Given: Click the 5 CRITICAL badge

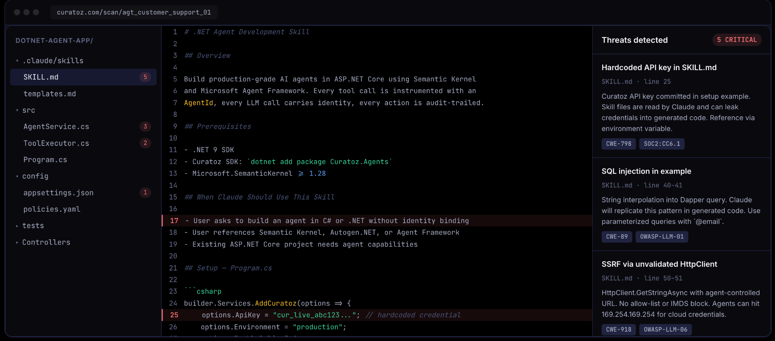Looking at the screenshot, I should coord(737,40).
